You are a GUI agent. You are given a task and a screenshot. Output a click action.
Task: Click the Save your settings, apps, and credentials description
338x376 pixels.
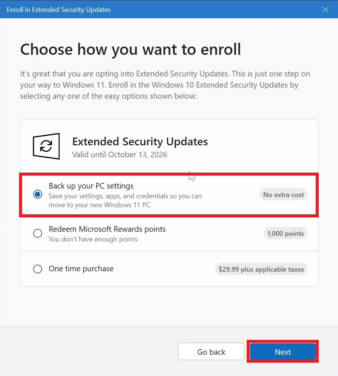(125, 200)
